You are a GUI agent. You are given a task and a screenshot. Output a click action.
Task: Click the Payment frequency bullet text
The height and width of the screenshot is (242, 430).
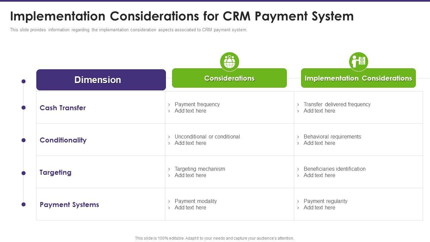click(197, 105)
